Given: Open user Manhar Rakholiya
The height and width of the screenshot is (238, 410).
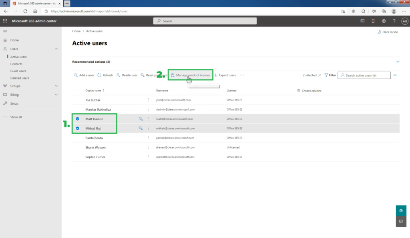Looking at the screenshot, I should pos(98,109).
